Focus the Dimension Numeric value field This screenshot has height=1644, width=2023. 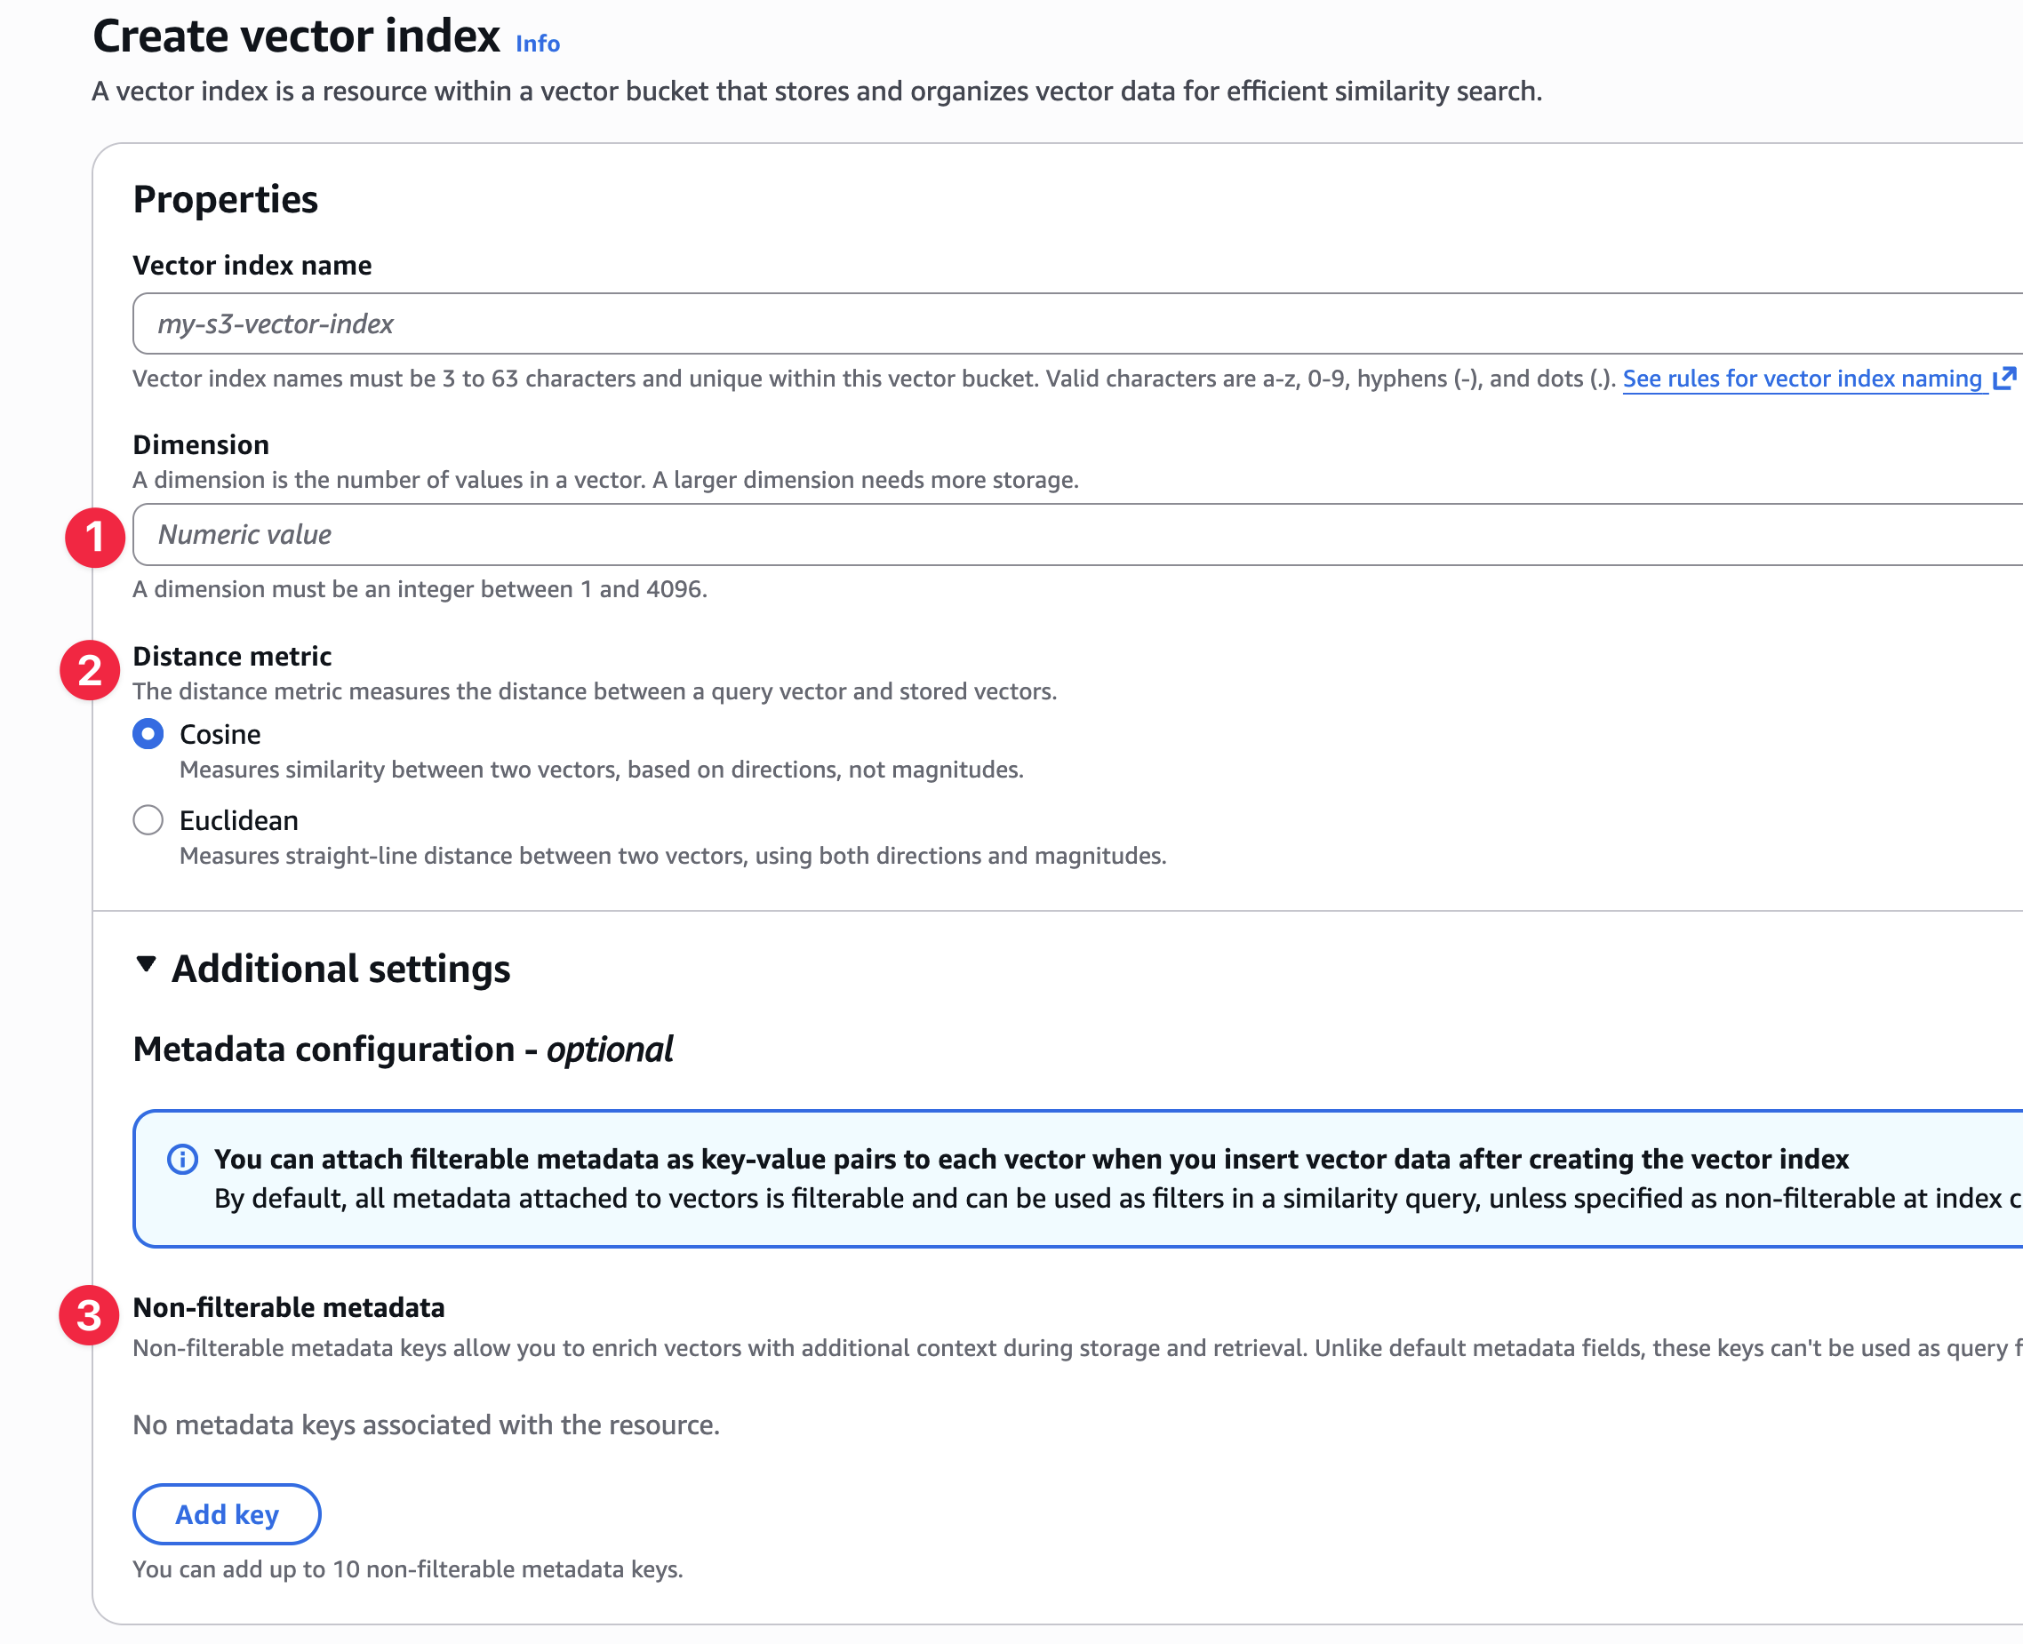click(1078, 535)
